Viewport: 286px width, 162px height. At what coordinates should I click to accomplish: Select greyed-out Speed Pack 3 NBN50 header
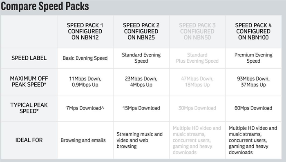coord(197,31)
